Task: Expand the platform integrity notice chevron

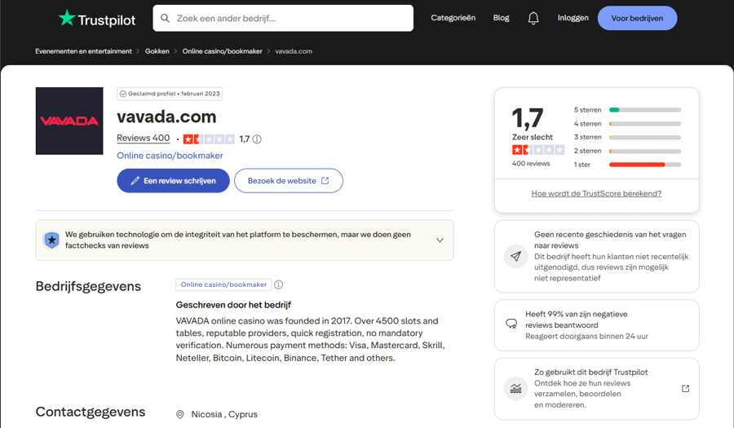Action: click(x=440, y=240)
